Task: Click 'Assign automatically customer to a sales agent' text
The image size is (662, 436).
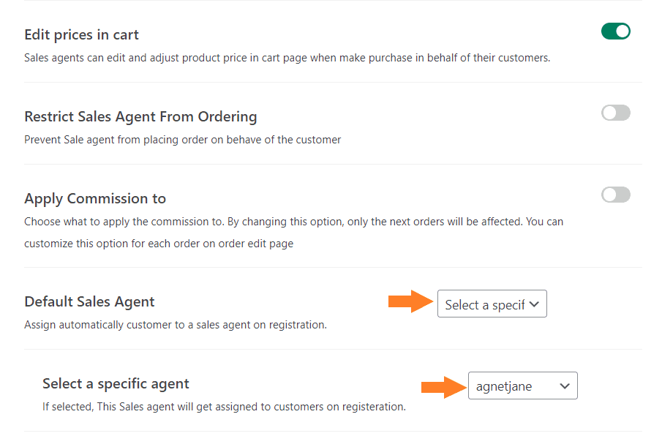Action: pyautogui.click(x=176, y=325)
